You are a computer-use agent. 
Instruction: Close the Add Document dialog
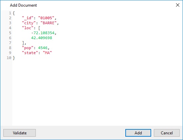[178, 5]
